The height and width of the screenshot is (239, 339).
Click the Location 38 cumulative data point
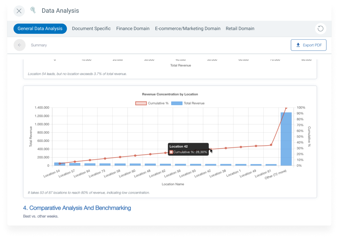click(x=226, y=148)
